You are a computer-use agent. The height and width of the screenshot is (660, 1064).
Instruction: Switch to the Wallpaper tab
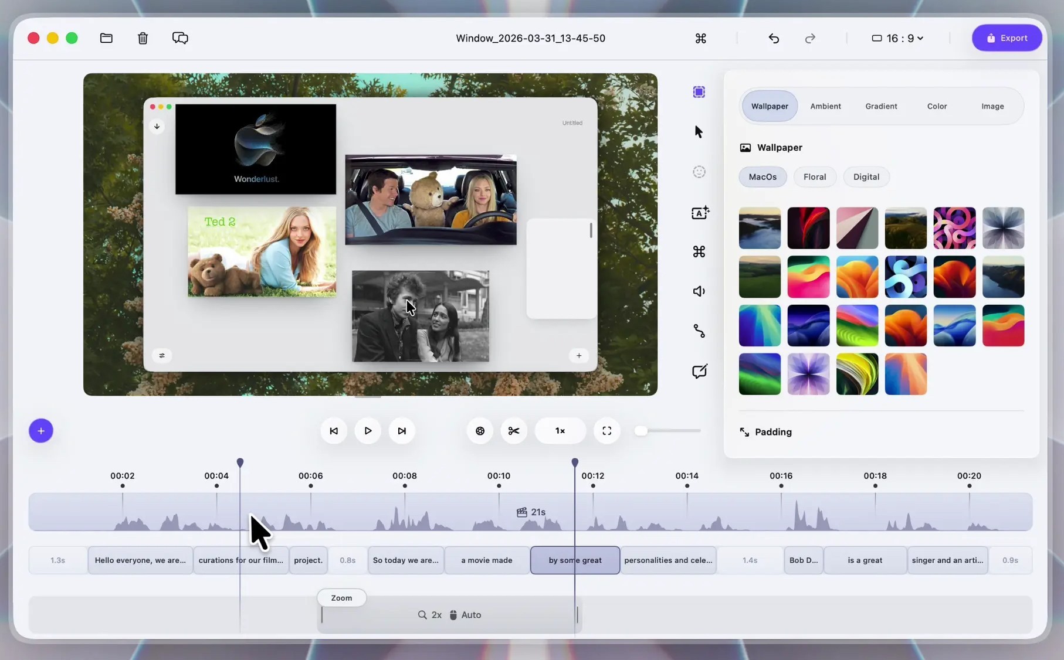pos(770,106)
